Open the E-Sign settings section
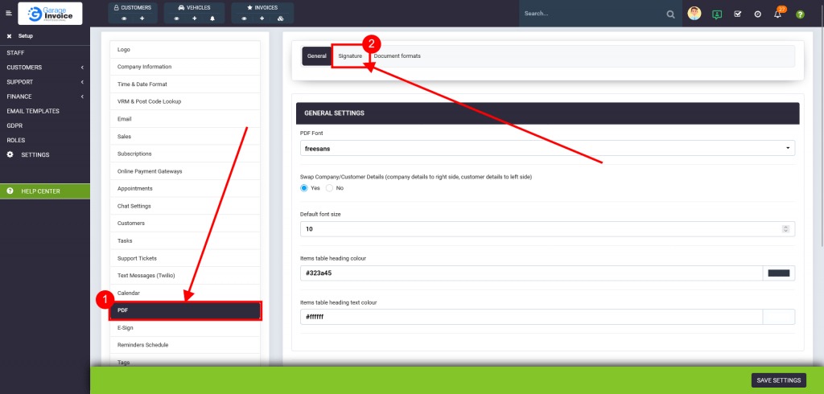Image resolution: width=824 pixels, height=394 pixels. point(185,328)
